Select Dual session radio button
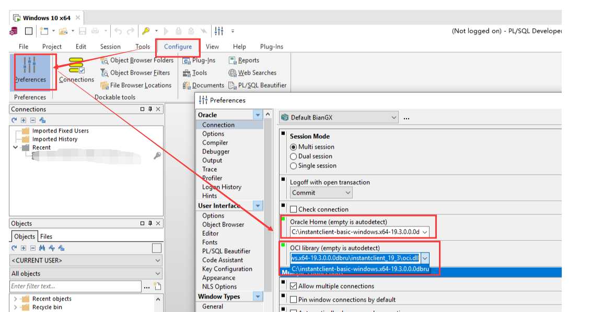 pos(293,157)
